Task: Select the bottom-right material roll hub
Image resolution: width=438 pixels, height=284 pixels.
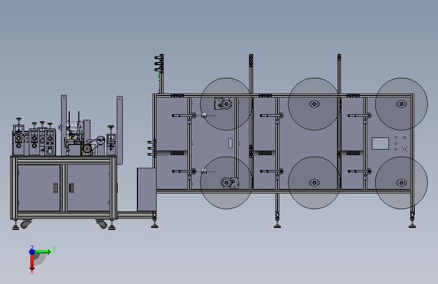Action: pos(402,183)
